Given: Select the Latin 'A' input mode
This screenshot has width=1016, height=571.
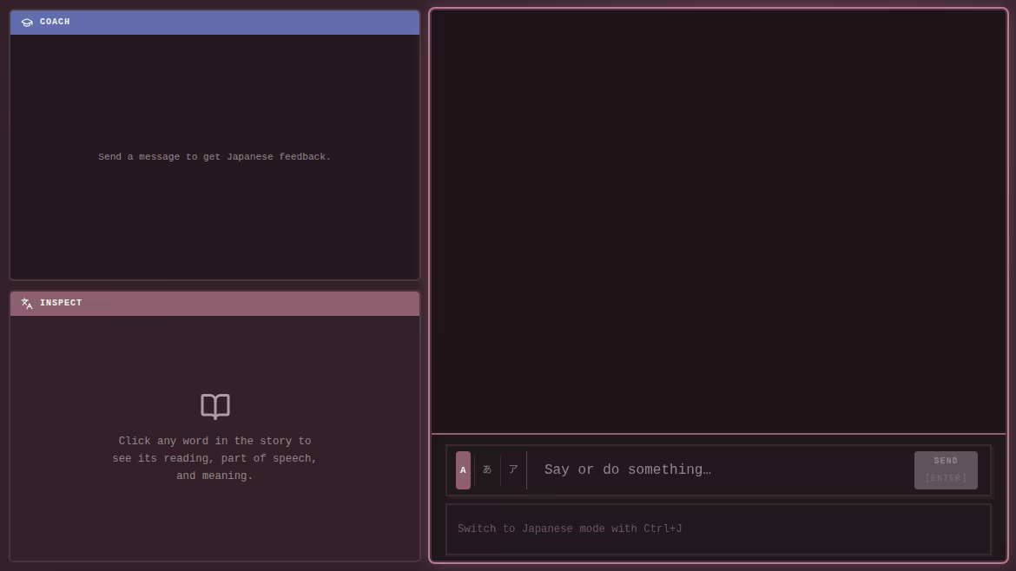Looking at the screenshot, I should coord(464,470).
